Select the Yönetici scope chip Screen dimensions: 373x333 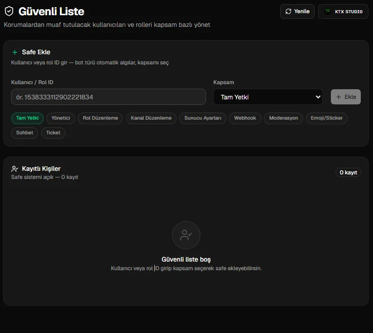(61, 118)
